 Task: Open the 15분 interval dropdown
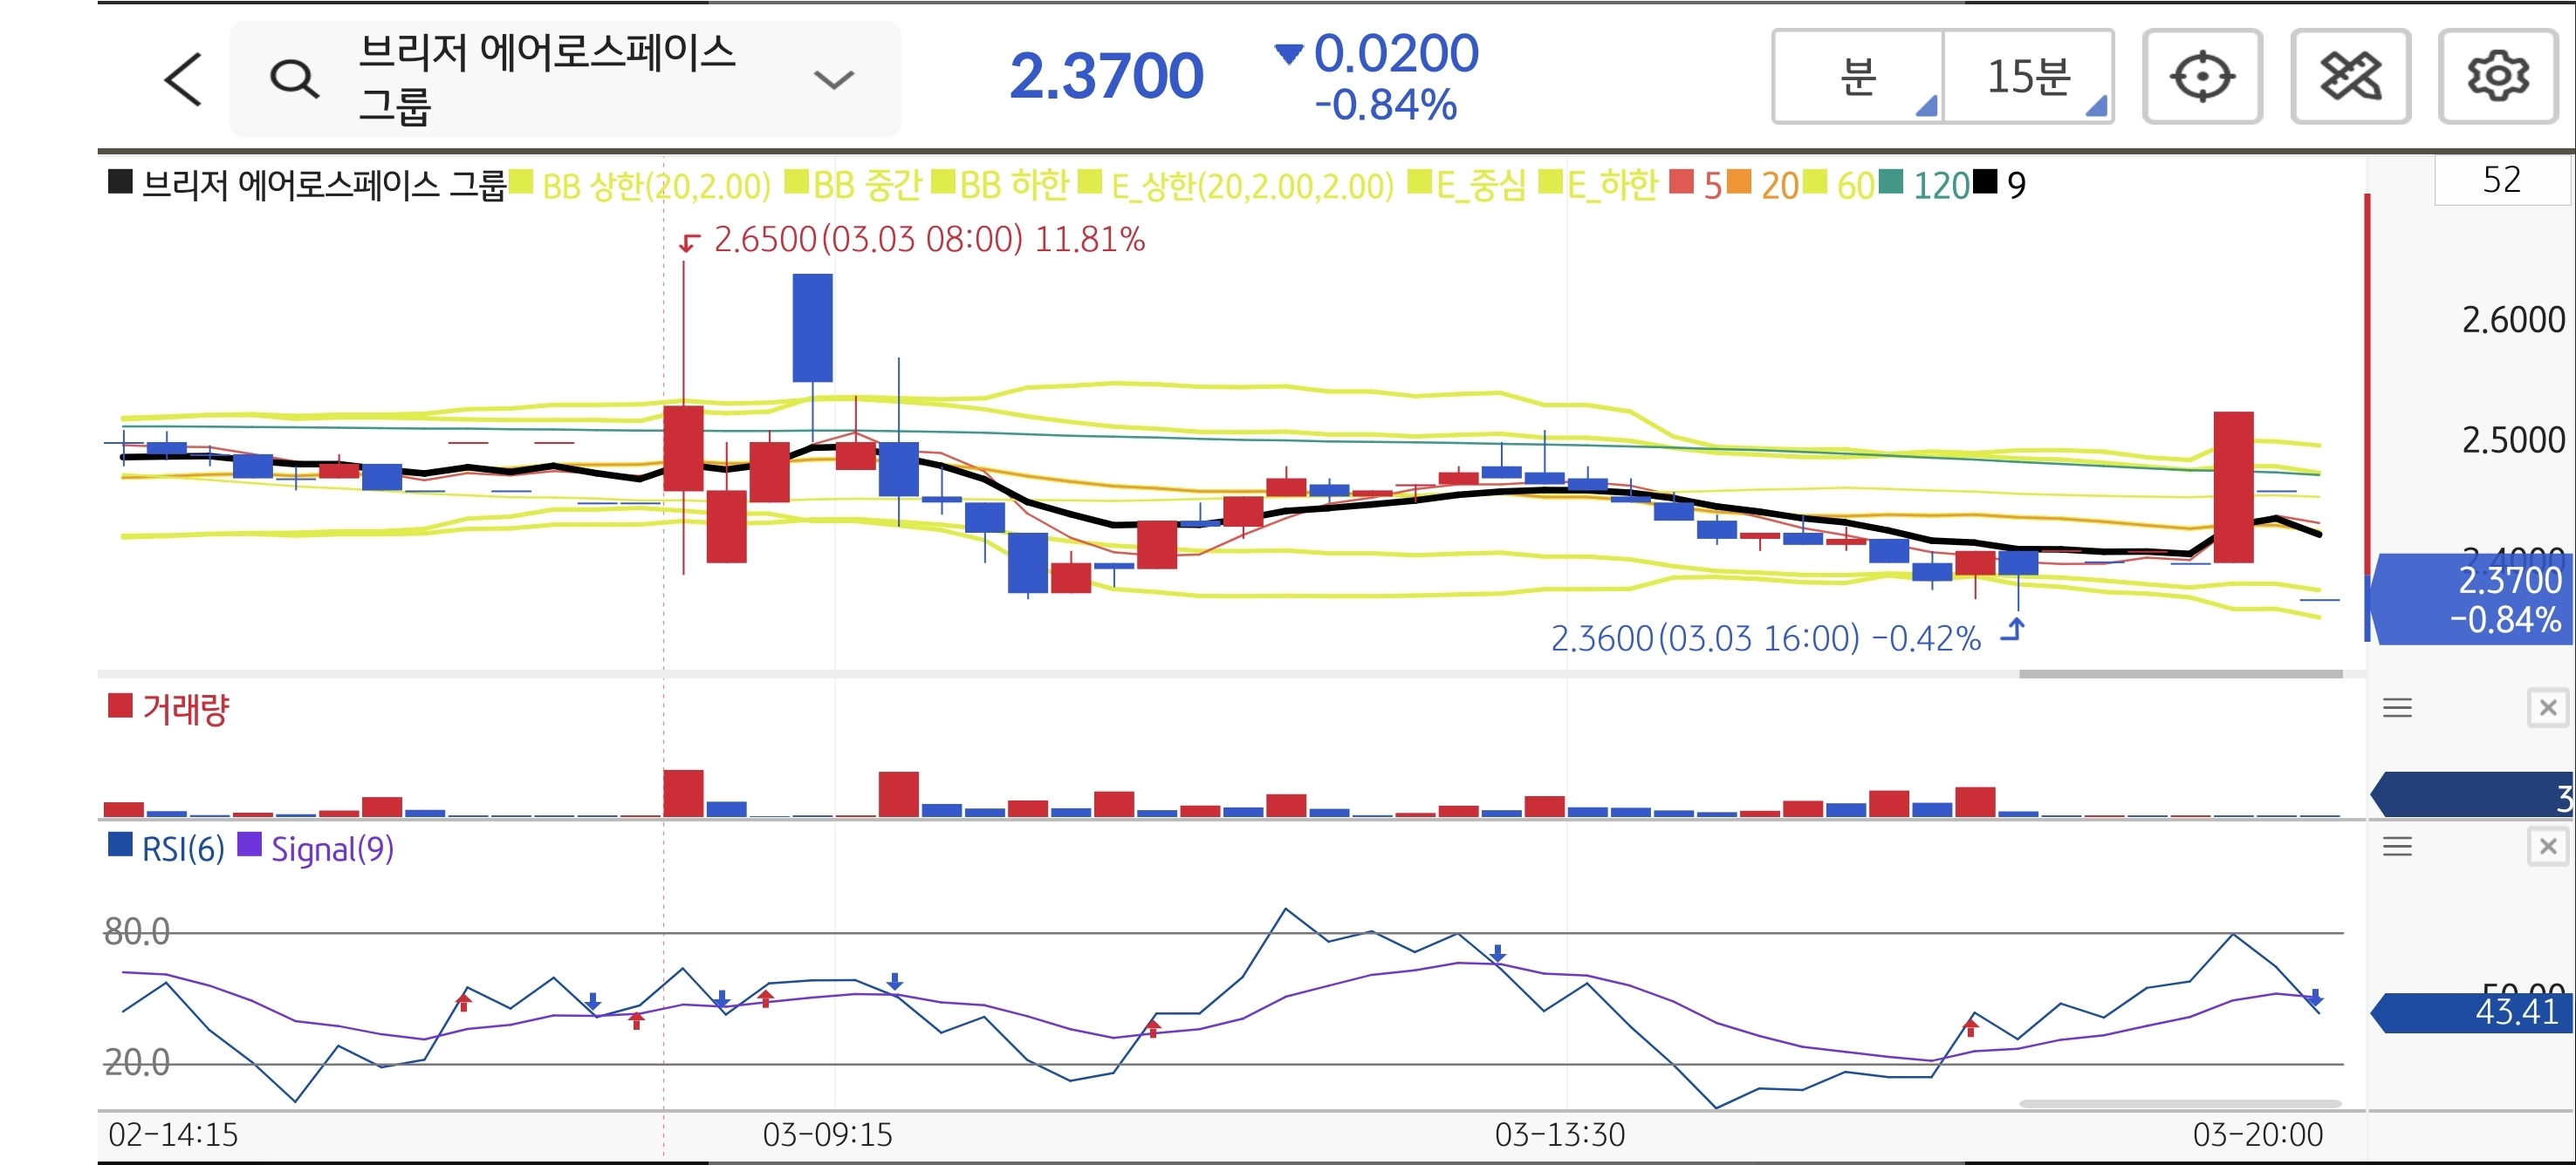coord(2028,77)
